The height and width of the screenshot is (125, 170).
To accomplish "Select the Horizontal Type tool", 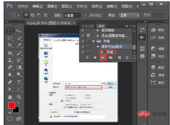I will pyautogui.click(x=19, y=82).
